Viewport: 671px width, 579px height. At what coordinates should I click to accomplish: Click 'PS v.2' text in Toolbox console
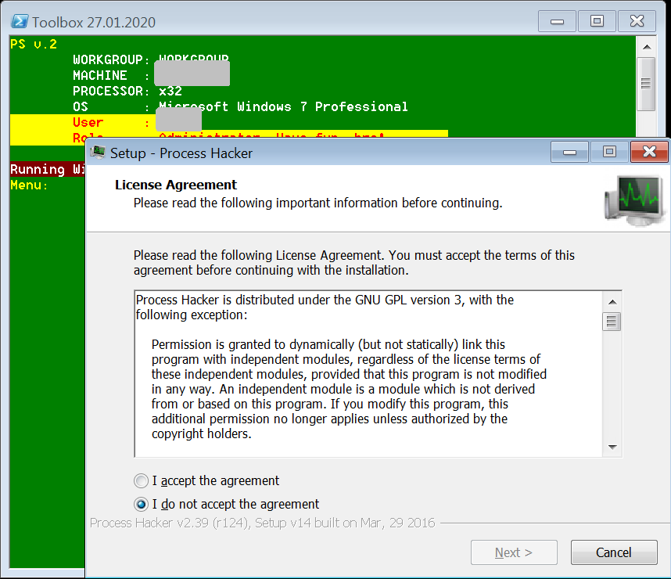34,44
